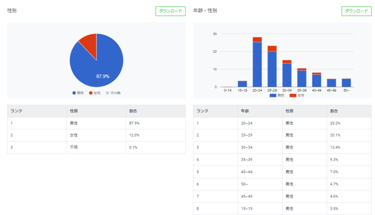Click the red top segment of the 25~29 bar
375x215 pixels.
[x=272, y=48]
